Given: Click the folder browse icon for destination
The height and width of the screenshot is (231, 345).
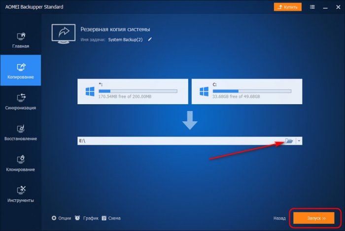Looking at the screenshot, I should pos(289,141).
